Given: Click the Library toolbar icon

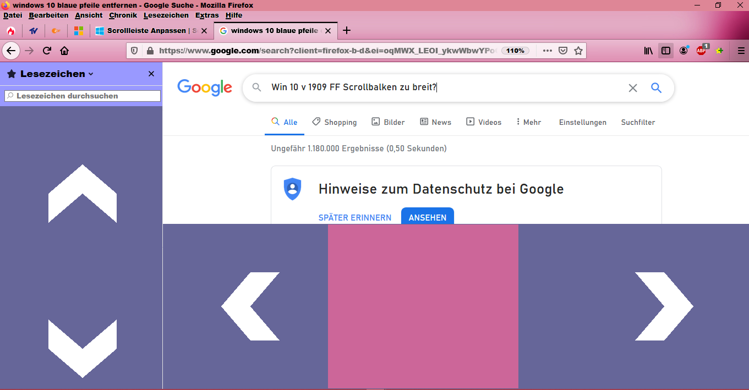Looking at the screenshot, I should point(649,51).
